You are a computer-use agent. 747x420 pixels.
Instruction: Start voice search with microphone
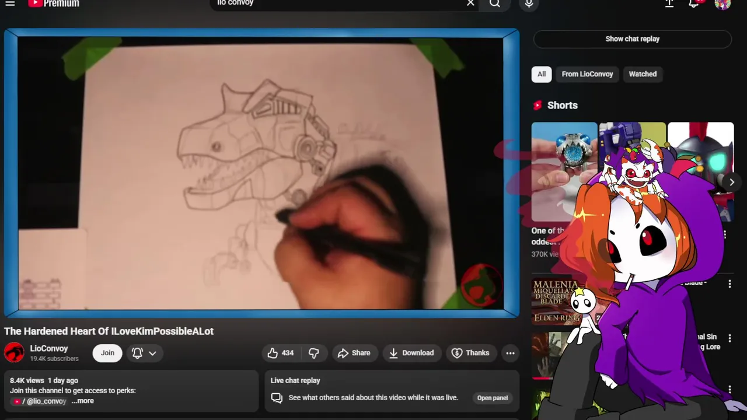529,3
